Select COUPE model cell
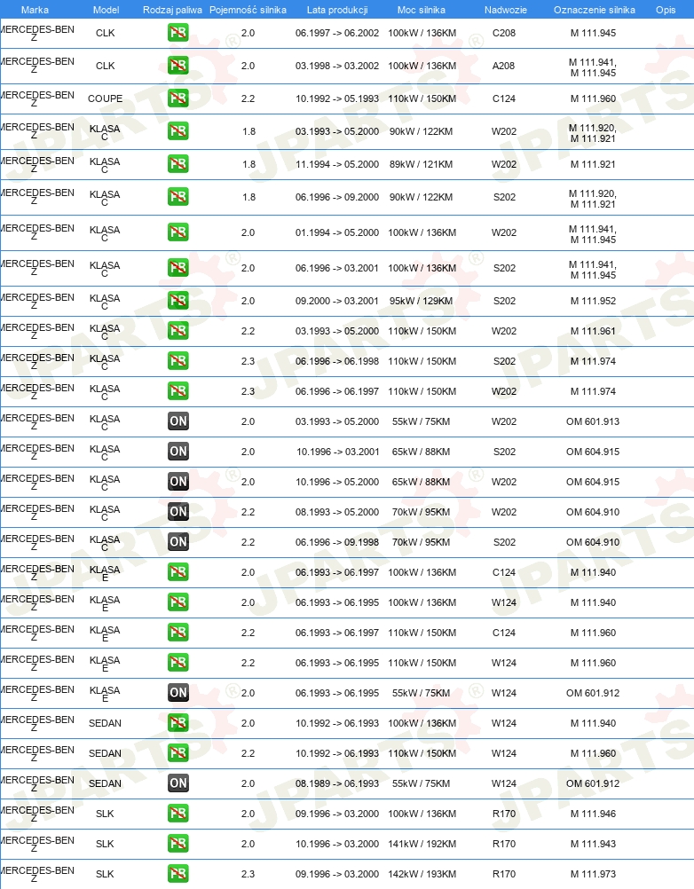Viewport: 694px width, 889px height. click(x=105, y=98)
